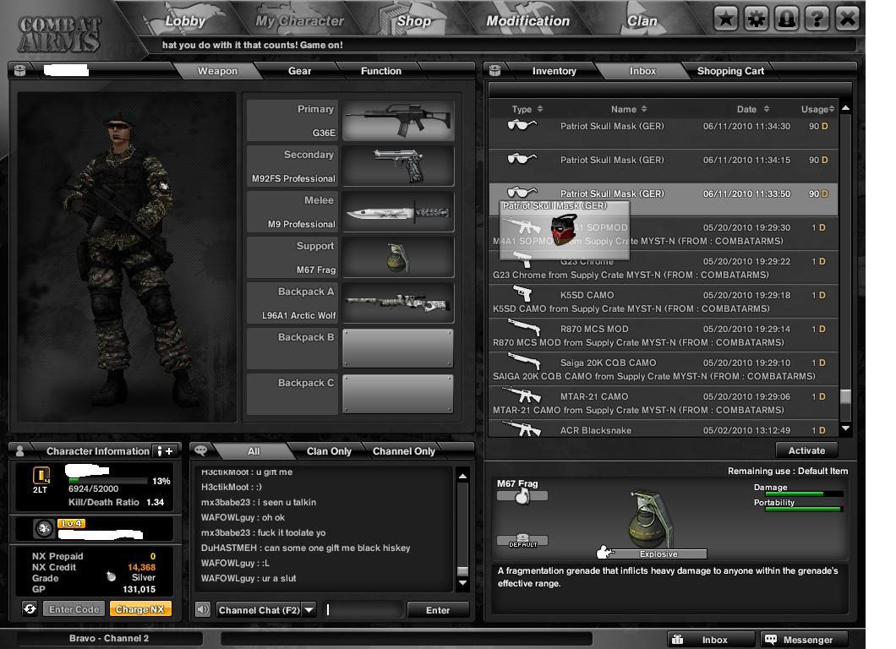
Task: Open the Messenger button
Action: pos(805,640)
